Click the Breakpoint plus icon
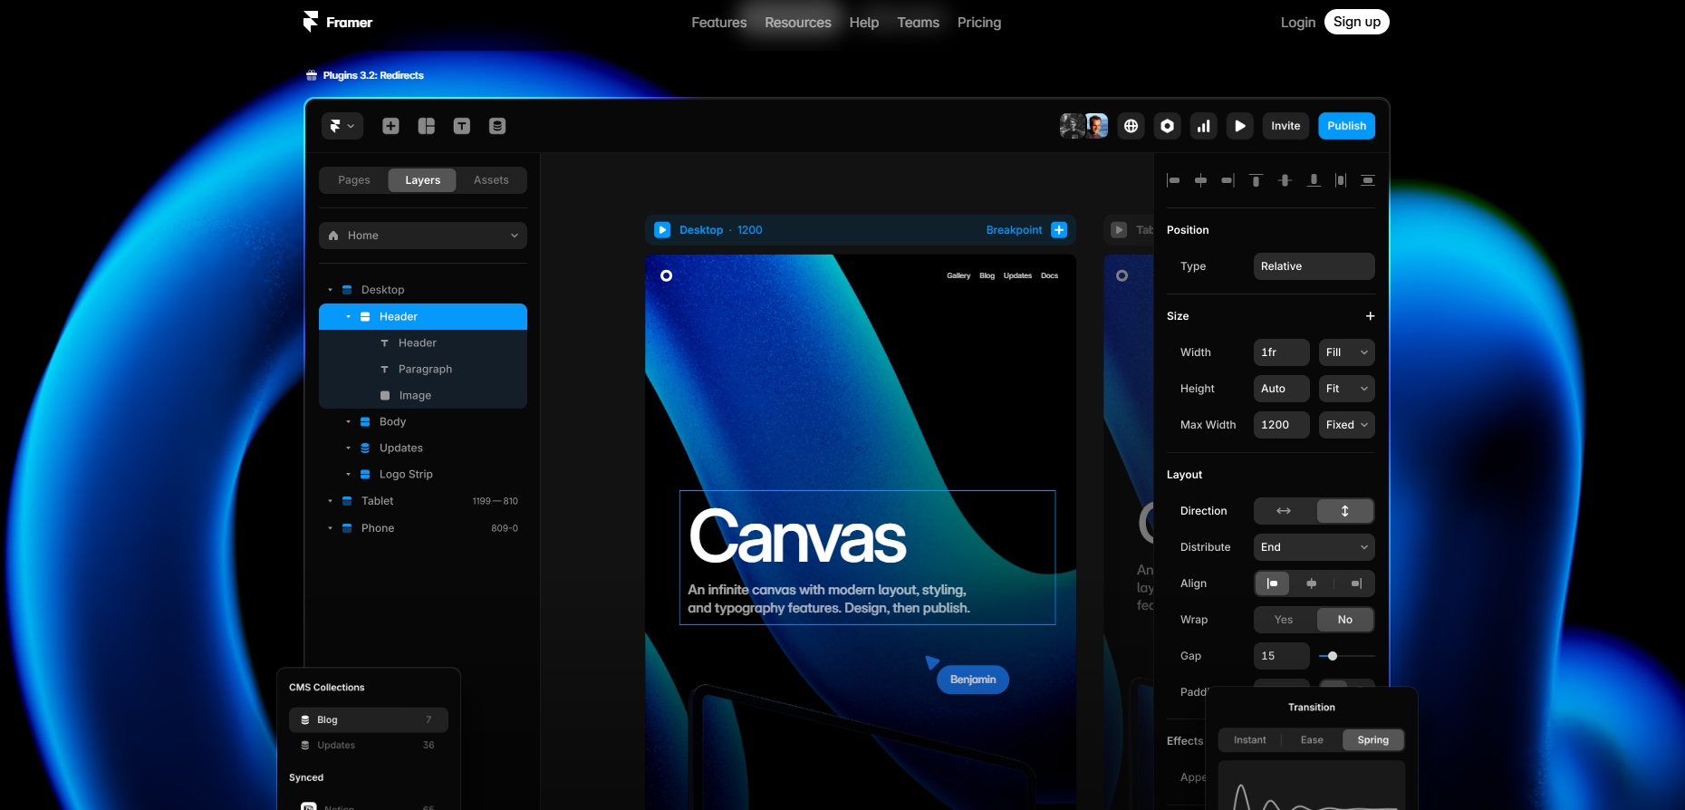 [x=1059, y=230]
